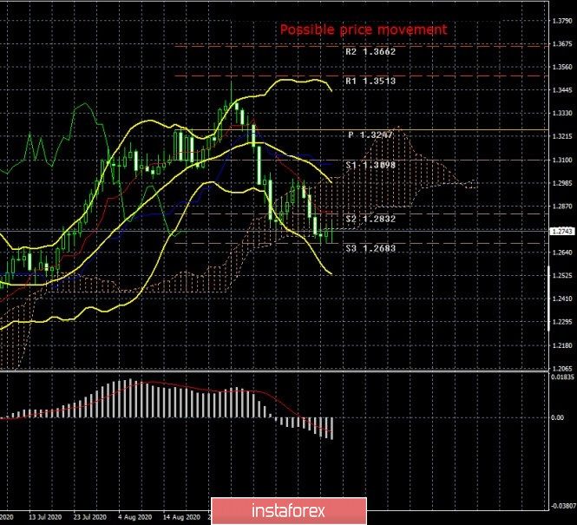Screen dimensions: 577x525
Task: Click the 'Possible price movement' red title
Action: click(364, 30)
